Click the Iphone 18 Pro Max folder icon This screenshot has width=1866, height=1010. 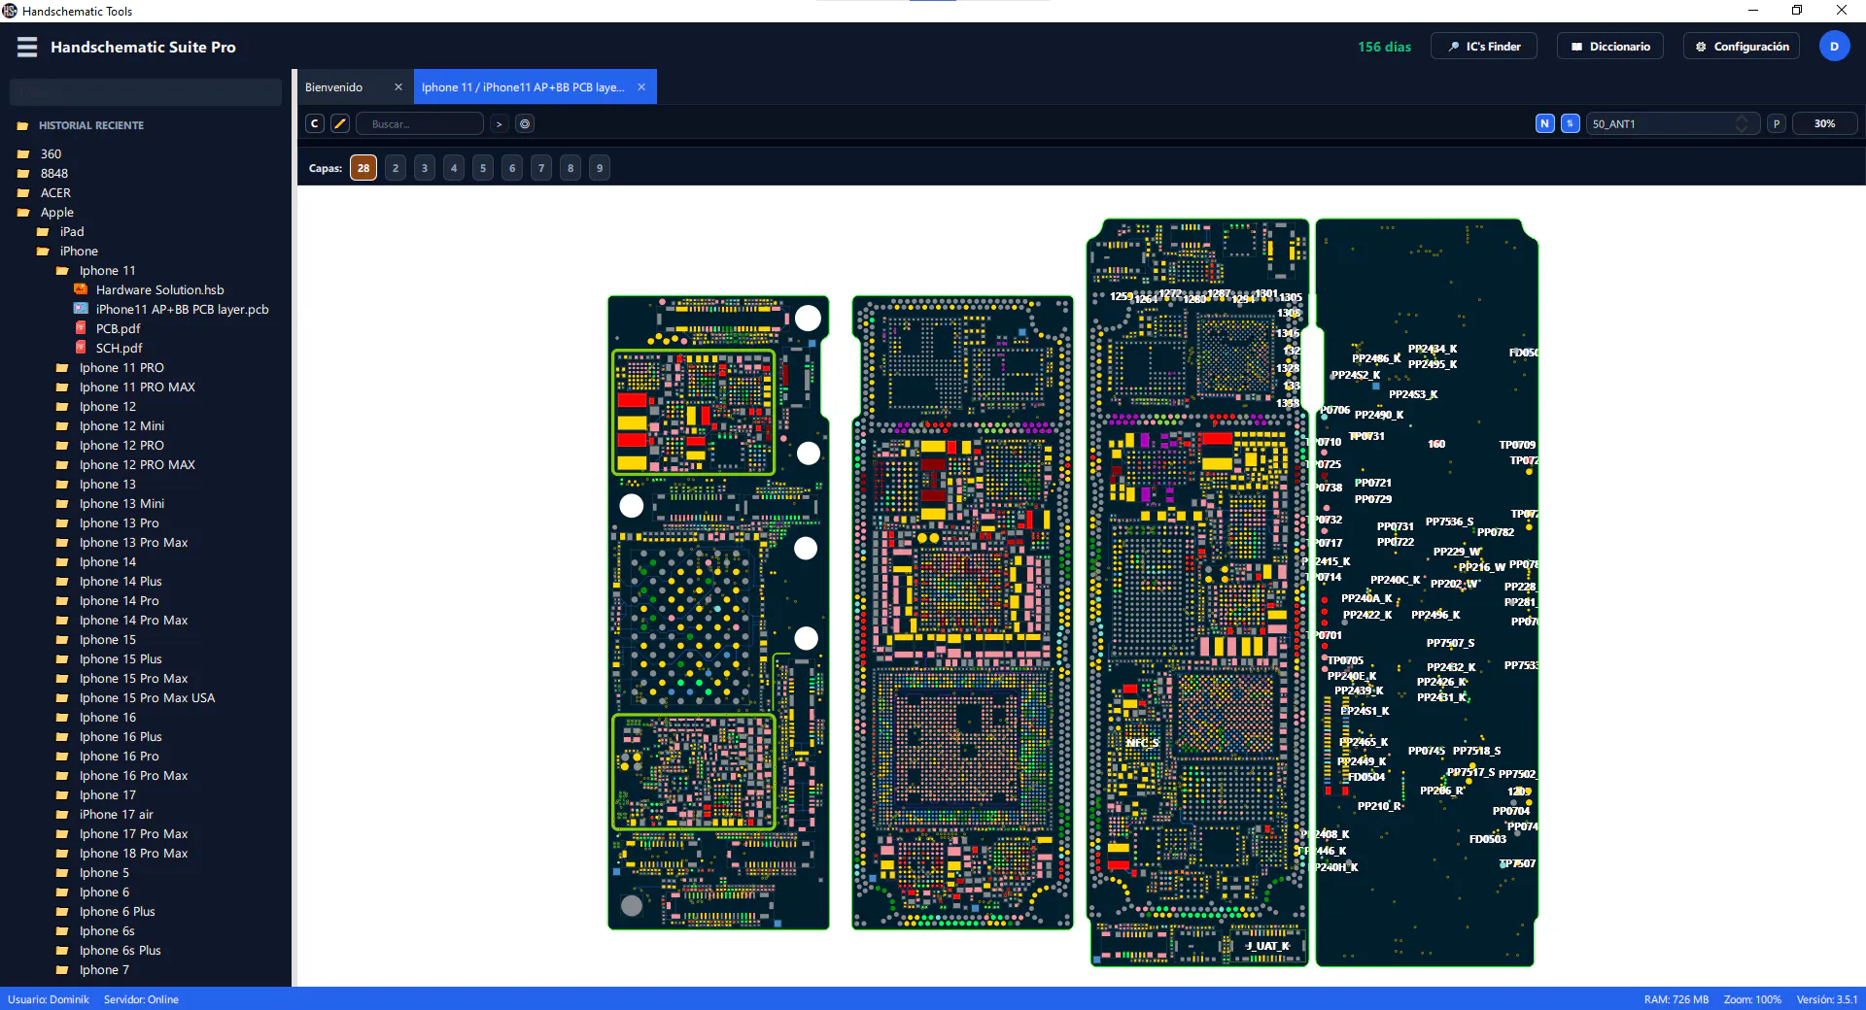tap(62, 853)
